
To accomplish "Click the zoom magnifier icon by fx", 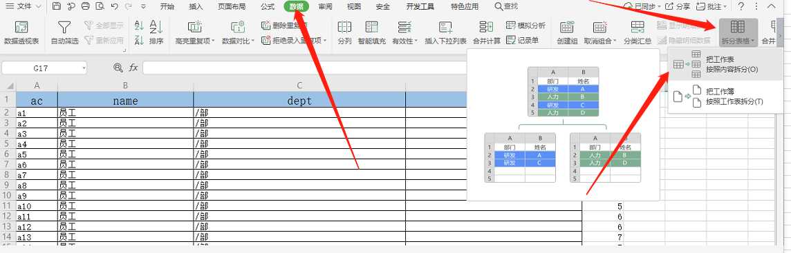I will tap(118, 68).
